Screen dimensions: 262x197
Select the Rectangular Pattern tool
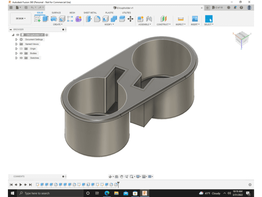point(70,19)
